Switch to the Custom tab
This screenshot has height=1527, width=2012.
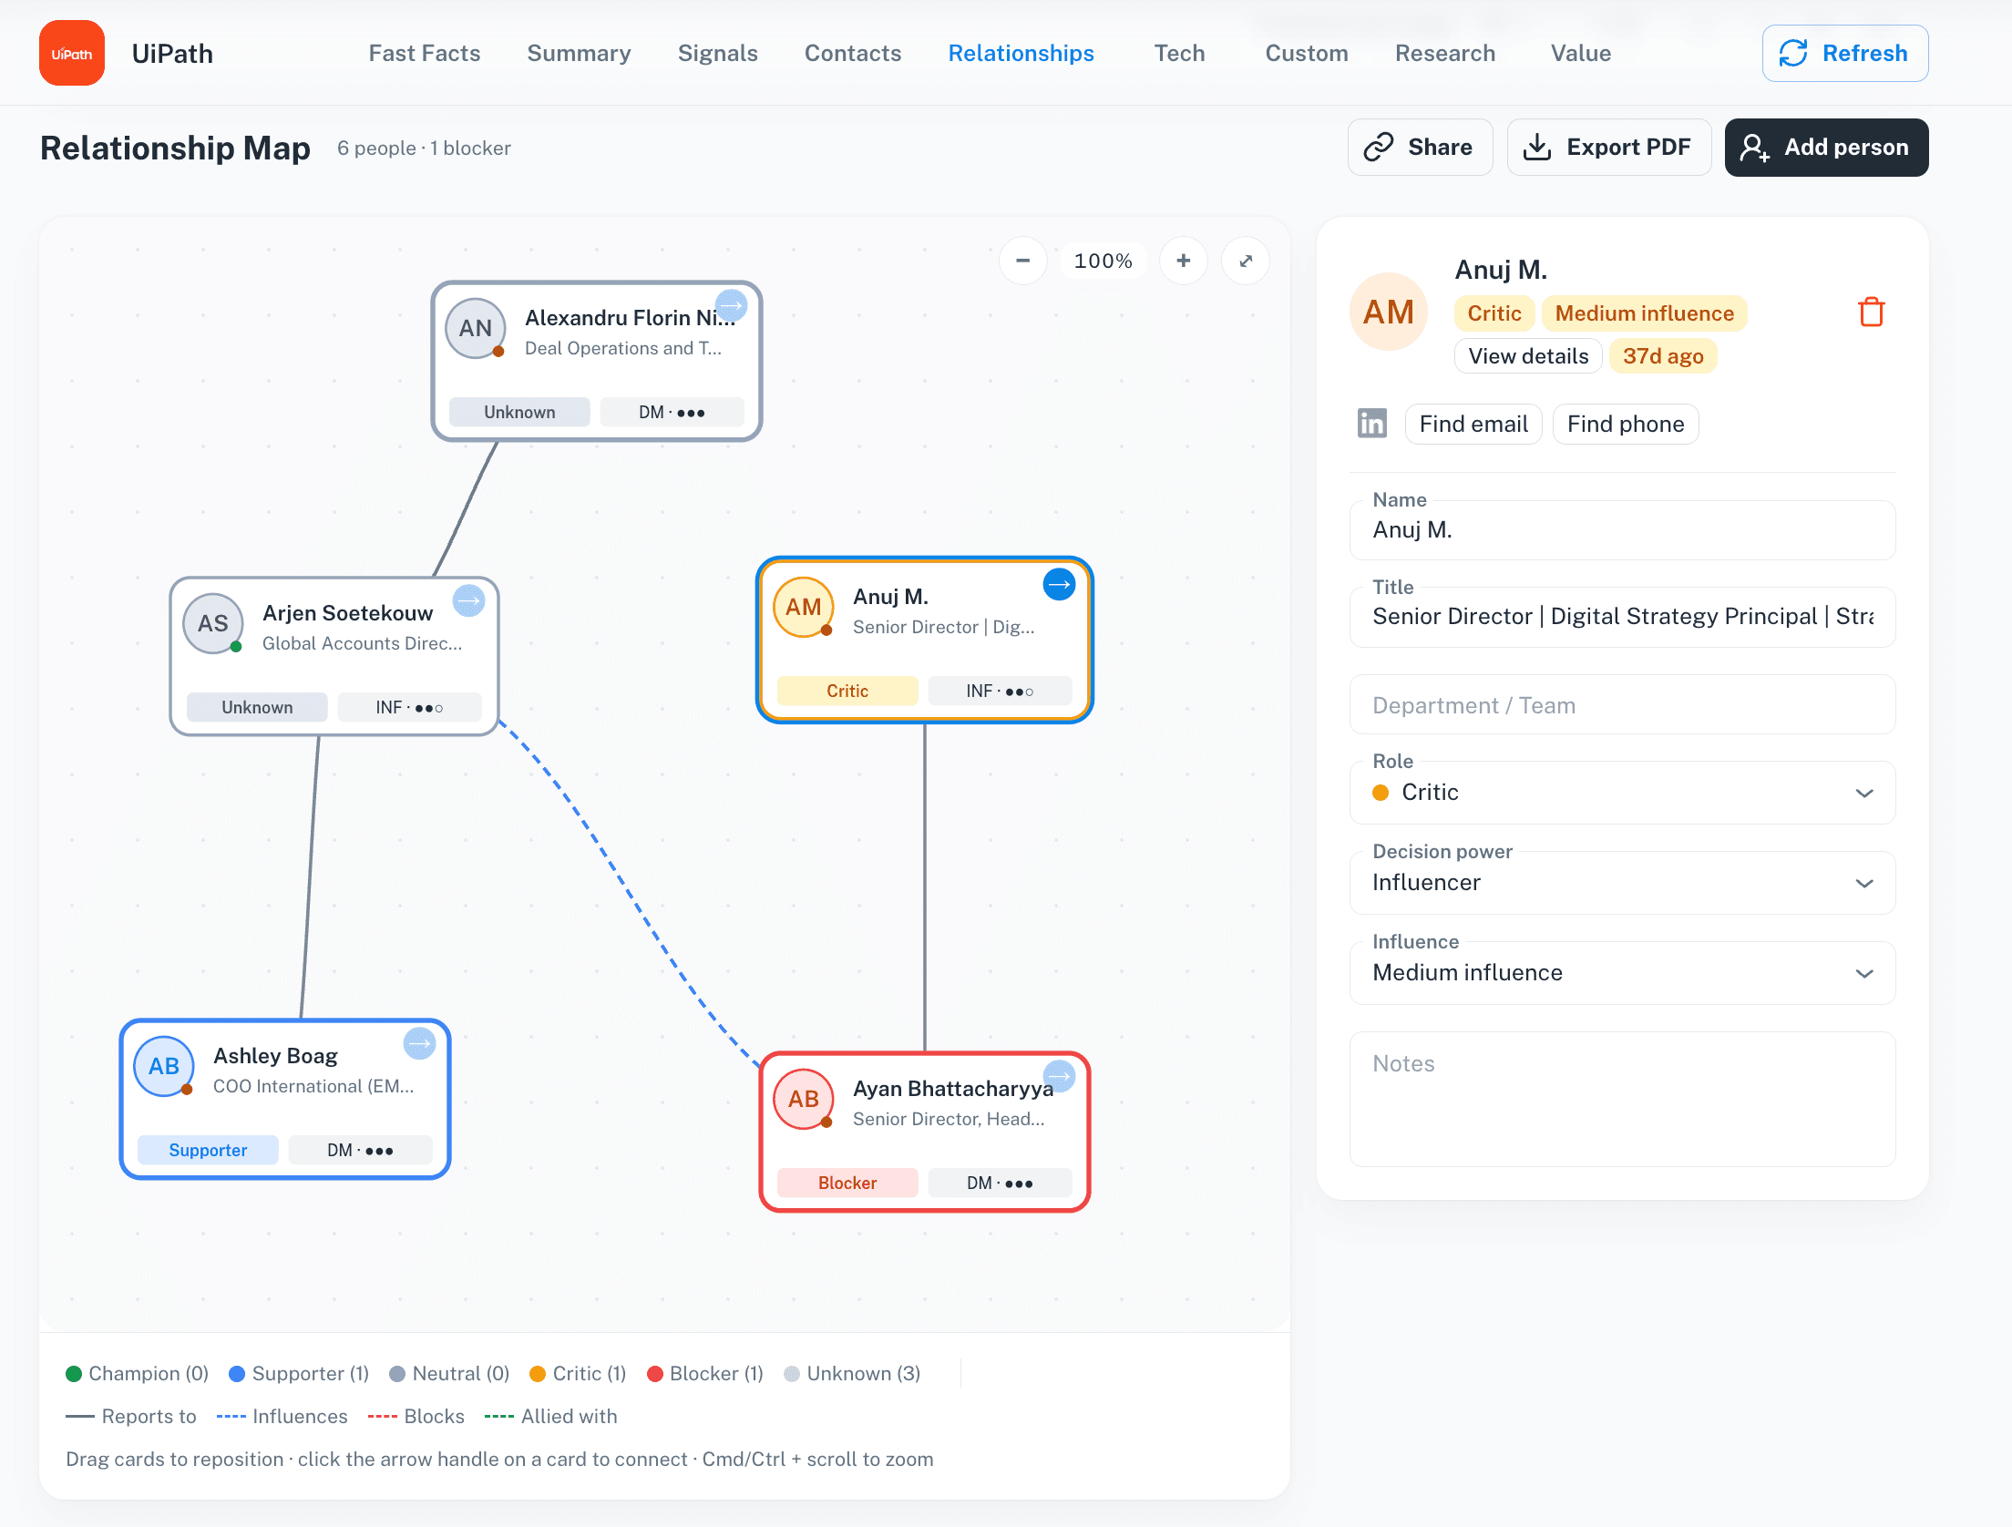1307,53
